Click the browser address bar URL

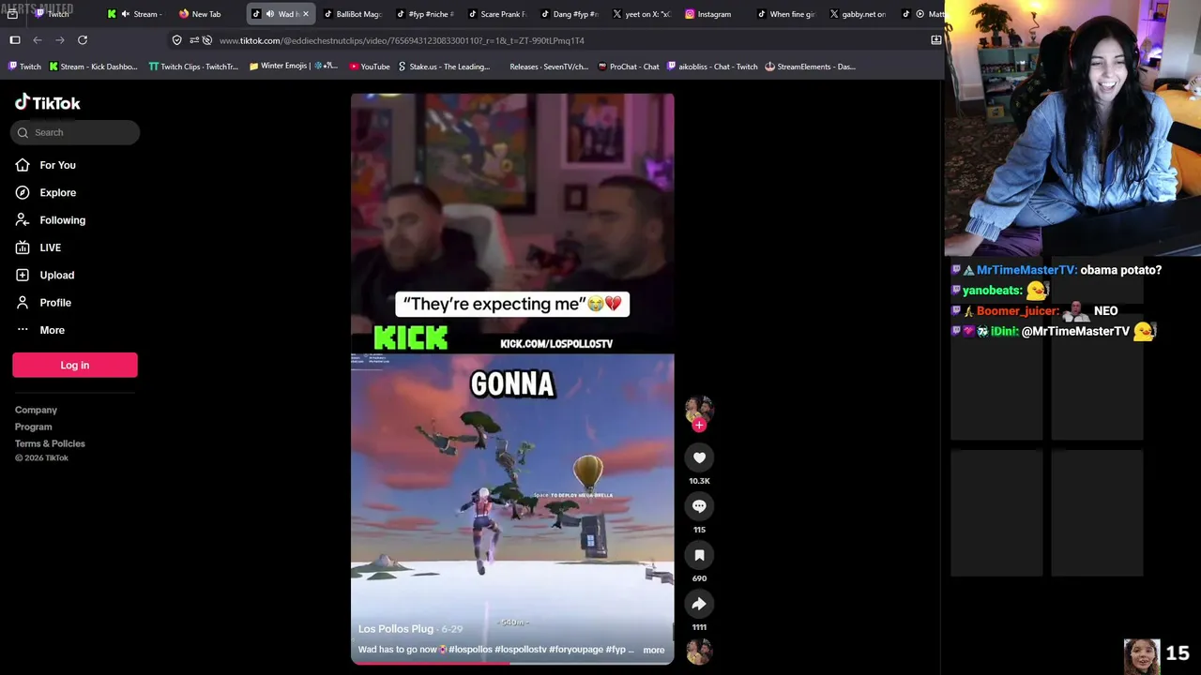tap(402, 40)
